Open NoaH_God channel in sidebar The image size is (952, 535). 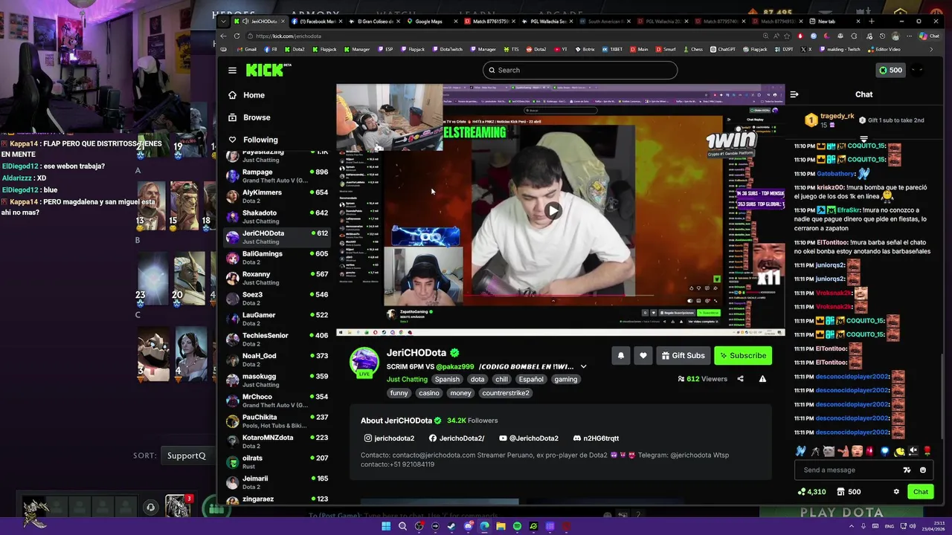pos(277,360)
